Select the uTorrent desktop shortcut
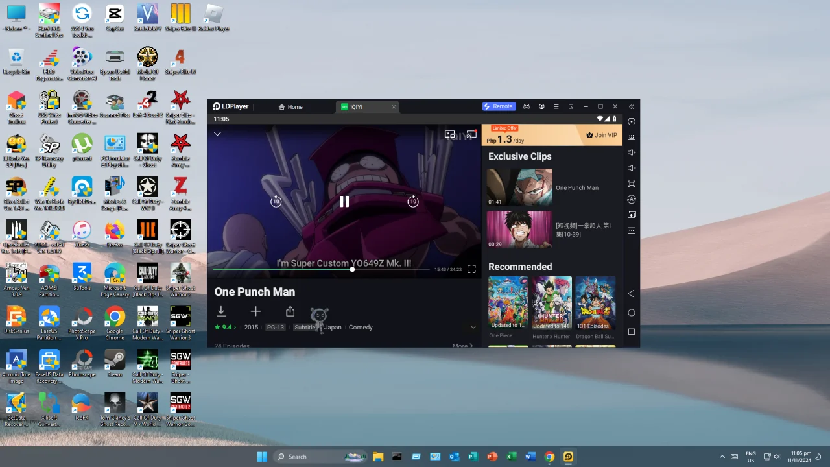The height and width of the screenshot is (467, 830). (x=82, y=147)
